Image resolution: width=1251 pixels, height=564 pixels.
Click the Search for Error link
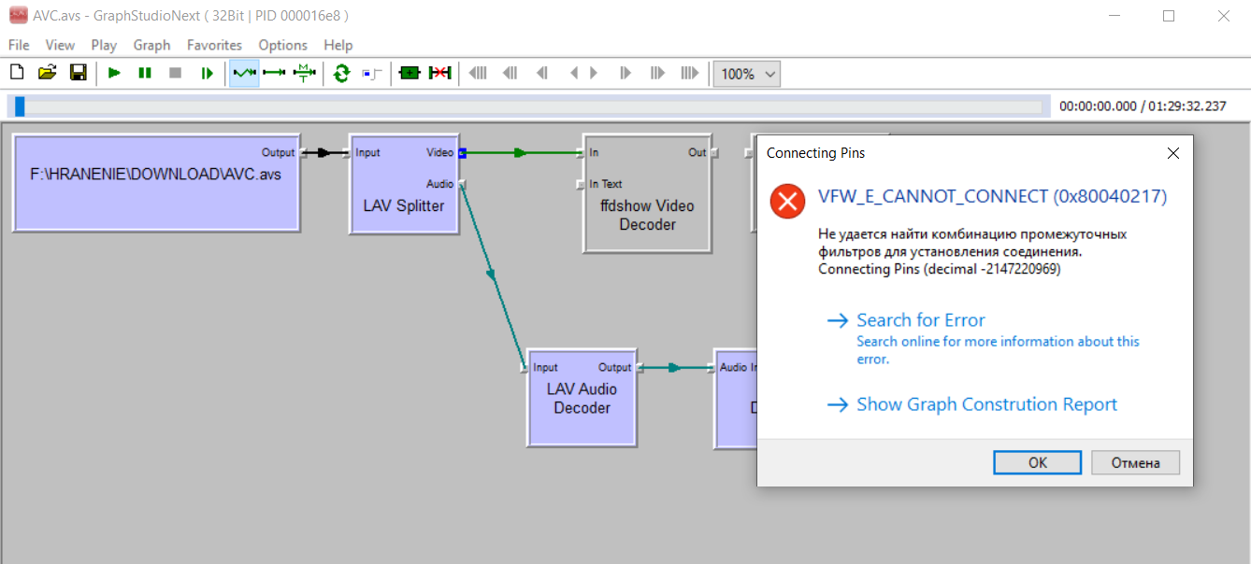(x=920, y=320)
